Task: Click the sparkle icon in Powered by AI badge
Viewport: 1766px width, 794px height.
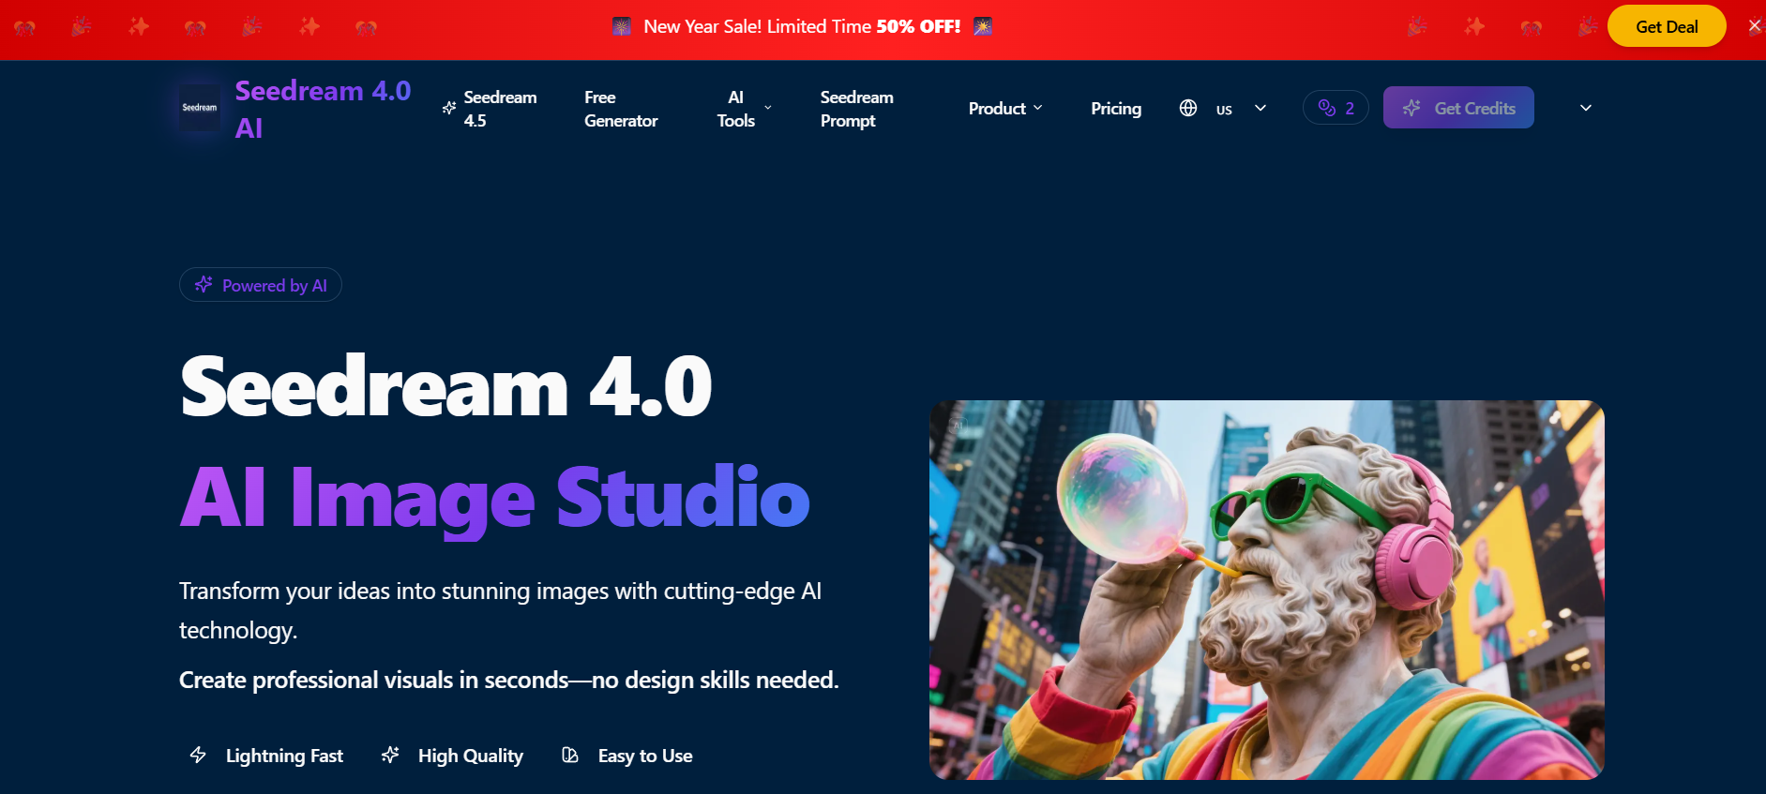Action: click(x=204, y=285)
